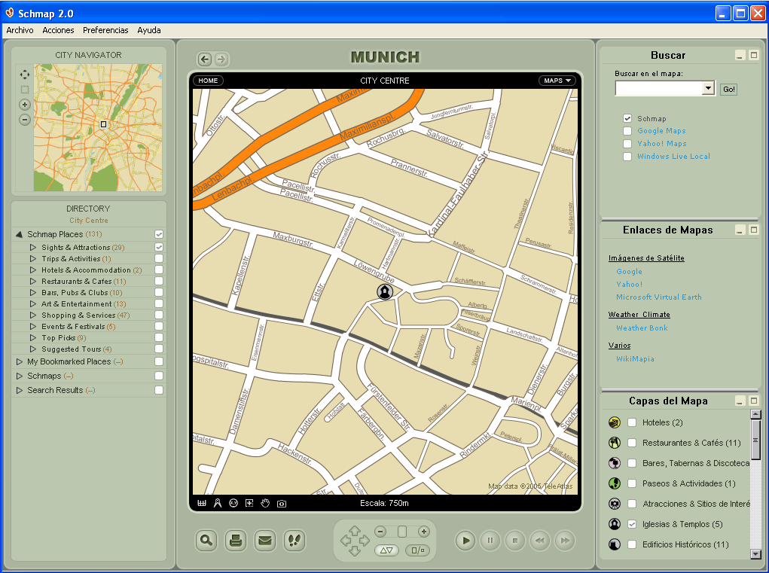Open Microsoft Virtual Earth link
Screen dimensions: 769x573
pos(658,297)
